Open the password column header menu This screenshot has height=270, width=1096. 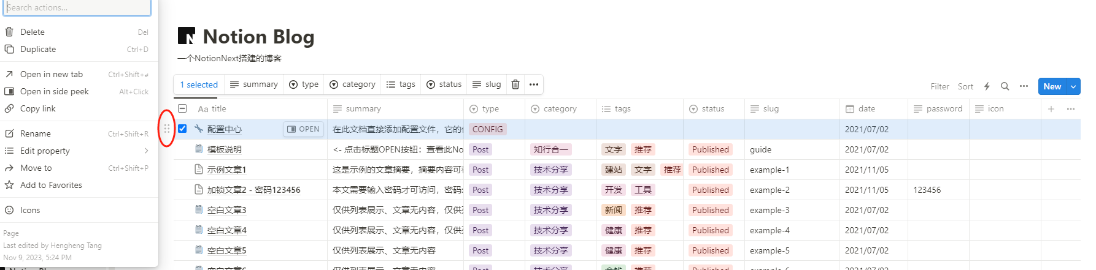click(x=939, y=109)
